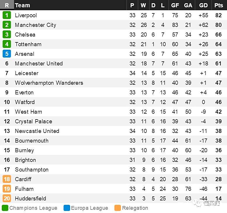Click the blue Europa League legend swatch

click(x=67, y=208)
